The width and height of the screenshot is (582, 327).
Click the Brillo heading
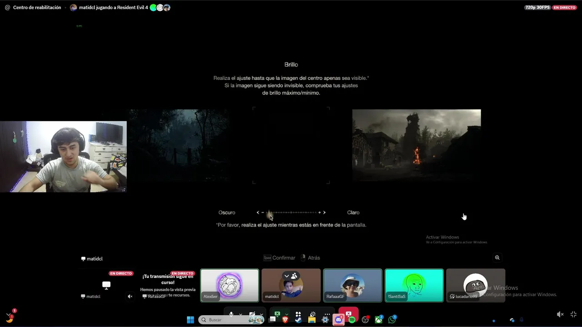point(291,64)
